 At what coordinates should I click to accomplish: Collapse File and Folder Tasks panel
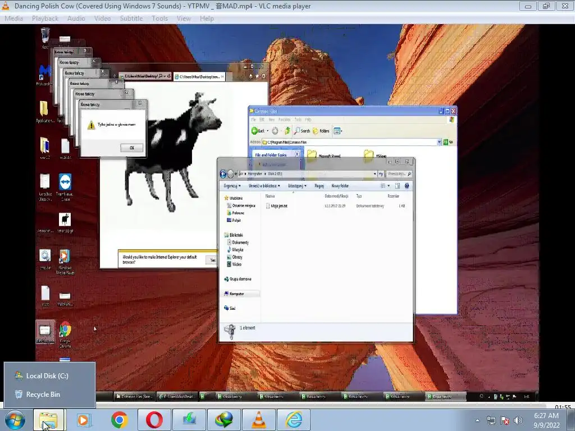click(x=298, y=155)
